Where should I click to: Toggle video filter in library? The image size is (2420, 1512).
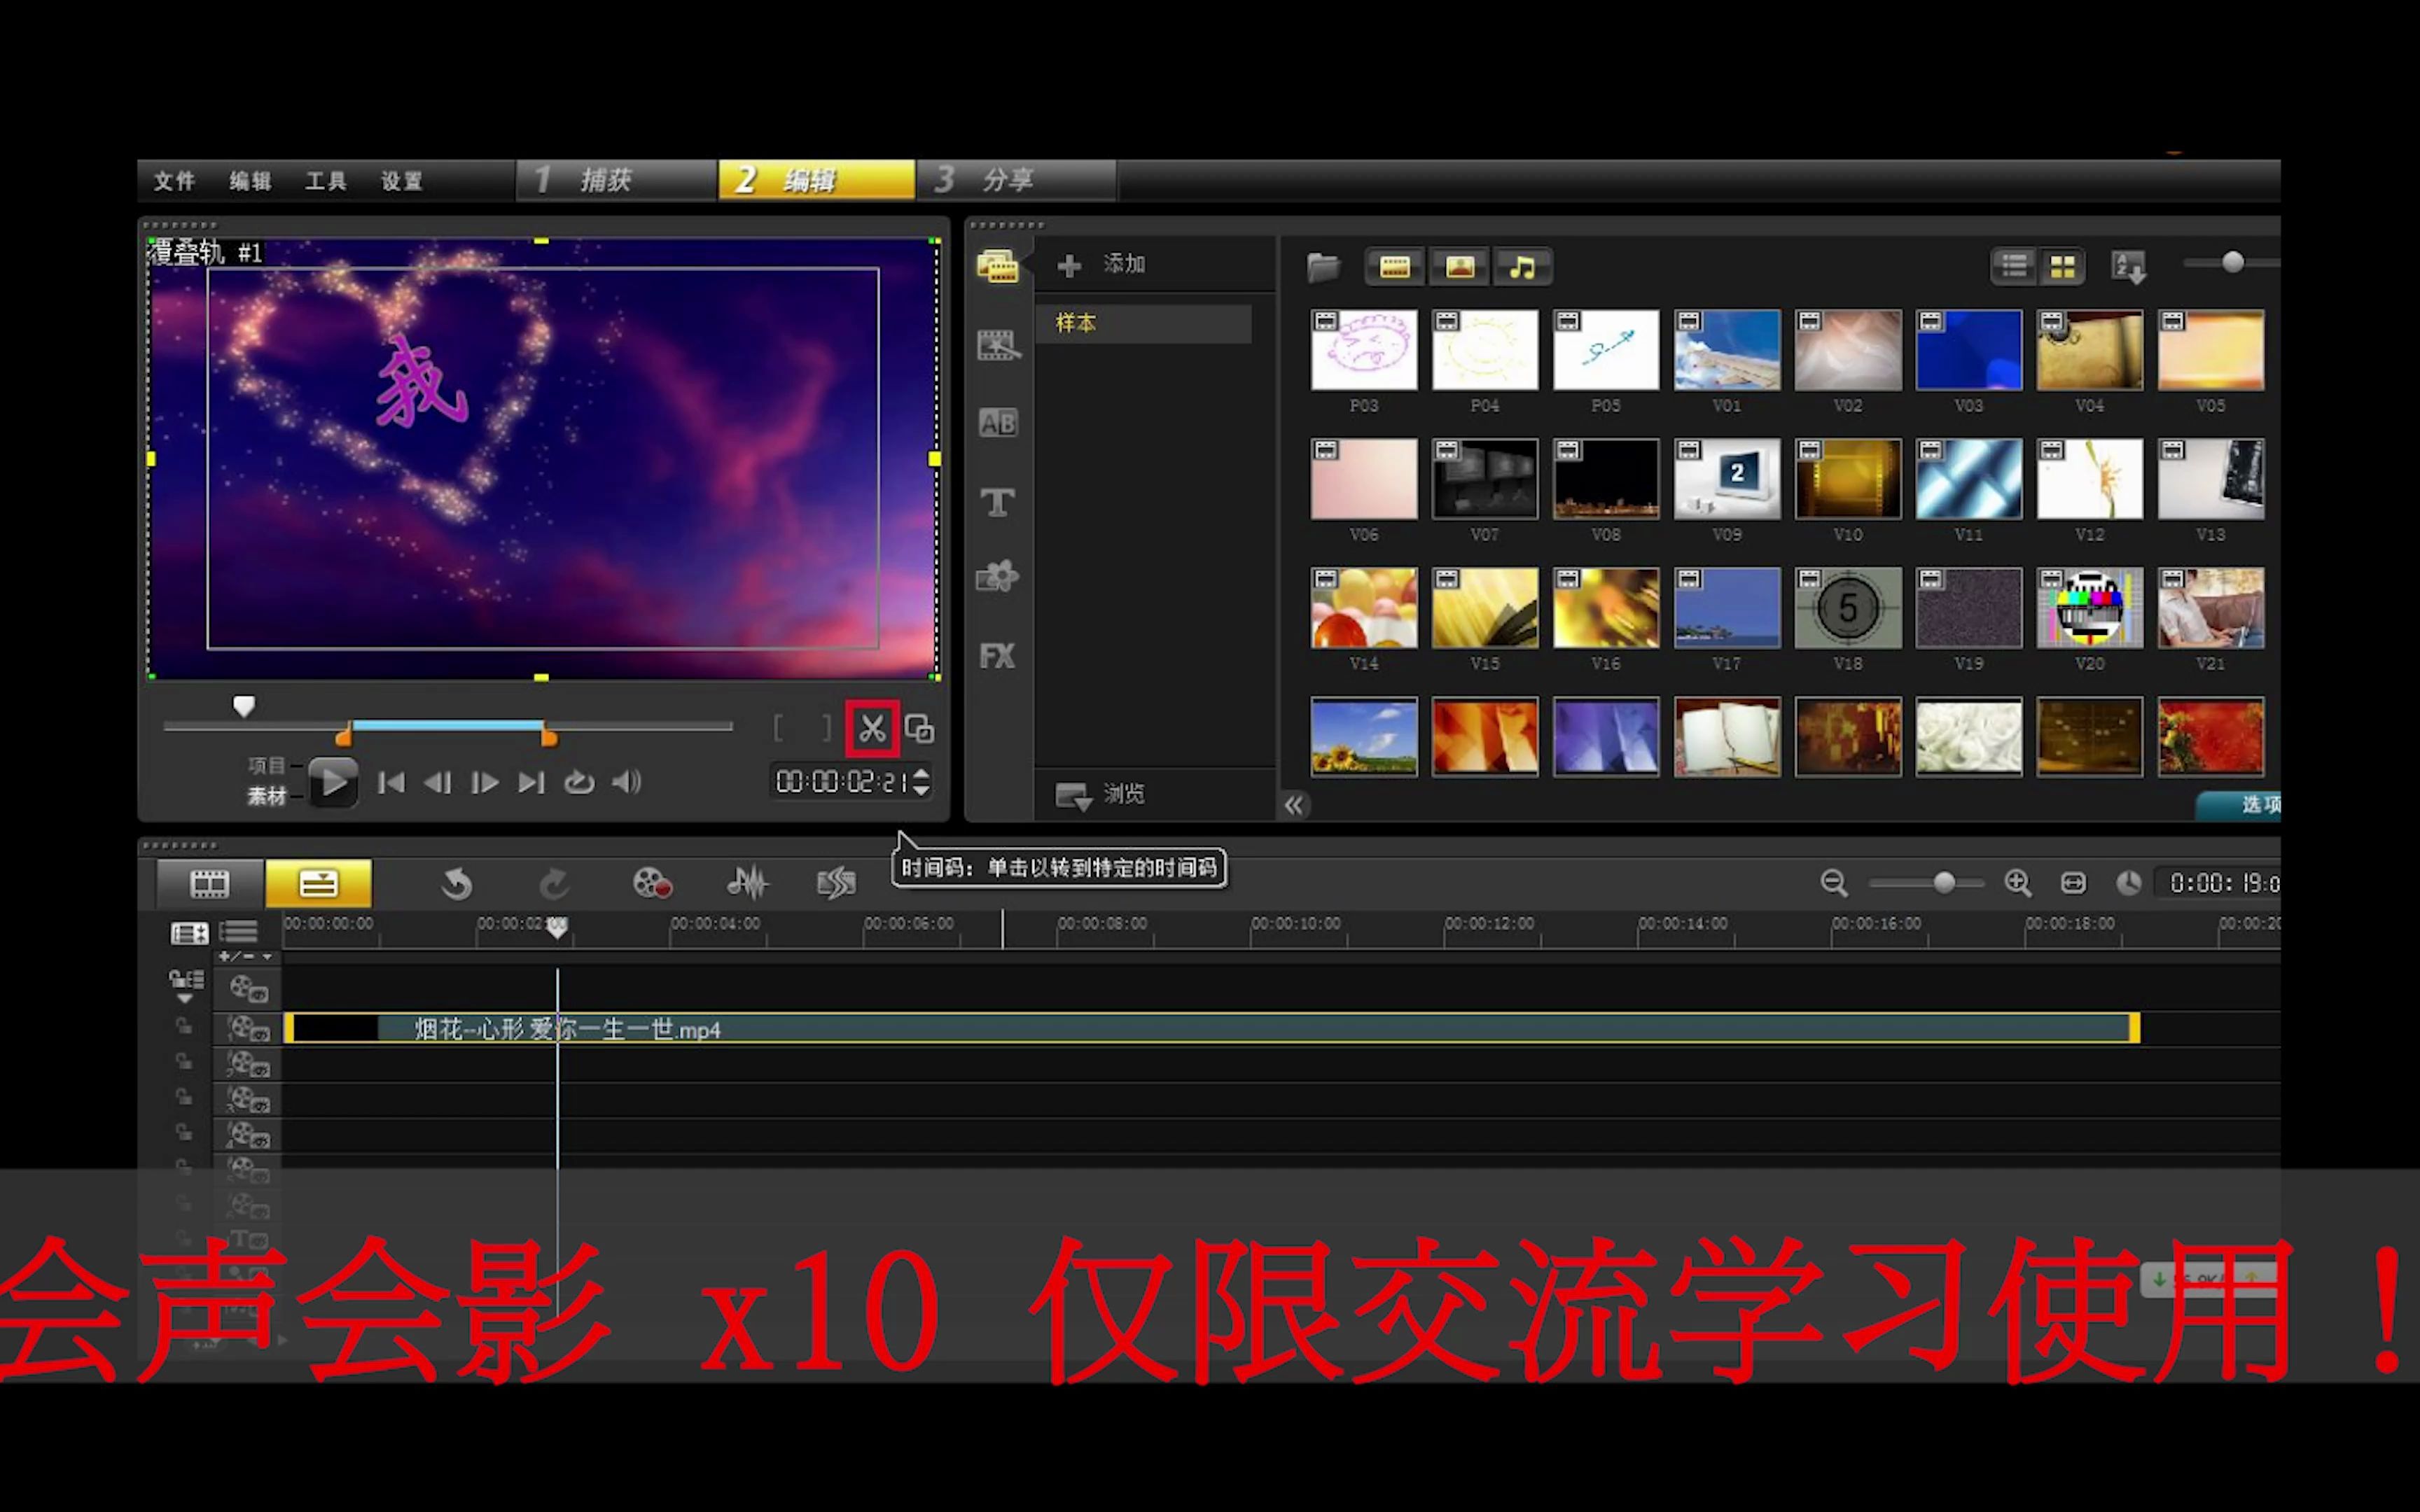(x=1394, y=267)
